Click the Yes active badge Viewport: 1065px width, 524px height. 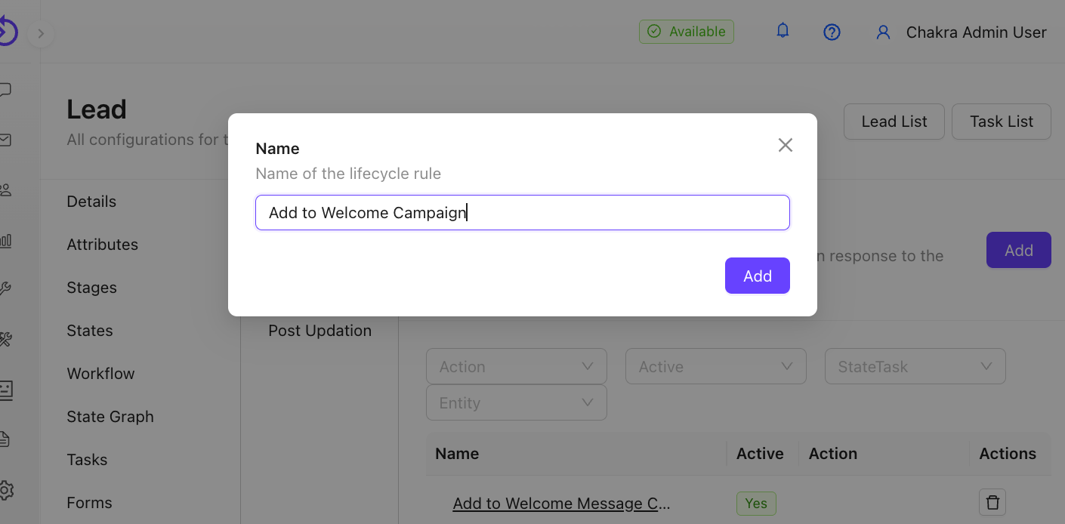click(x=755, y=503)
